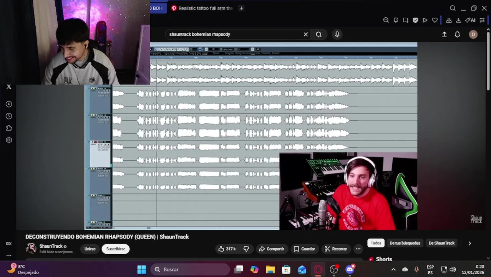The image size is (491, 277).
Task: Select the Bohemian Rhapsody active tab
Action: (x=158, y=8)
